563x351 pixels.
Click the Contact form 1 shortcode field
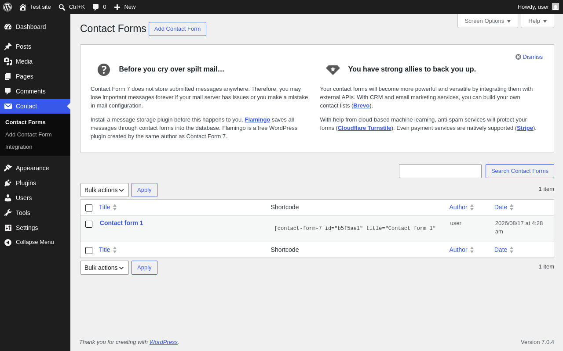[355, 228]
